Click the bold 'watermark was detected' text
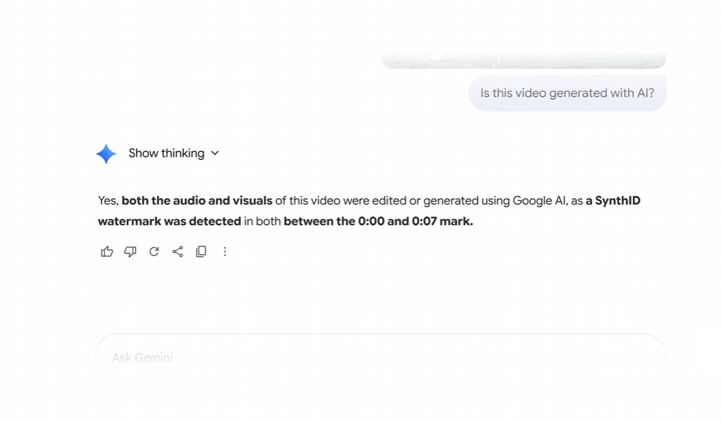The height and width of the screenshot is (421, 722). click(170, 221)
